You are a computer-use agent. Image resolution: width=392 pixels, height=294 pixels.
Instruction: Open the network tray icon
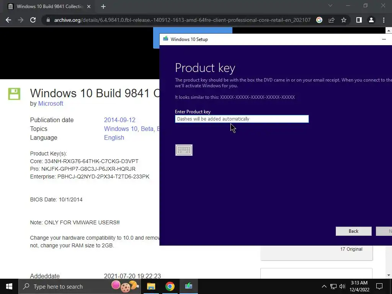333,286
